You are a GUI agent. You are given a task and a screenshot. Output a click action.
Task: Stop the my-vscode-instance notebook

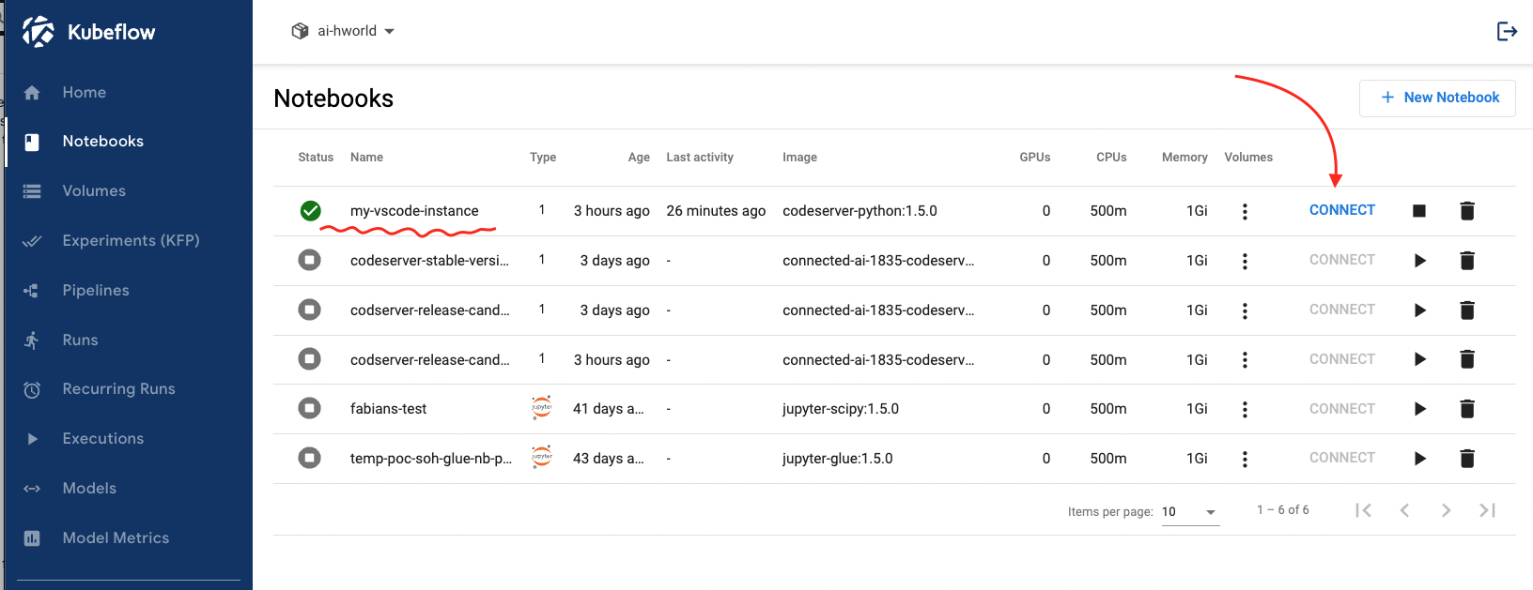(1419, 211)
